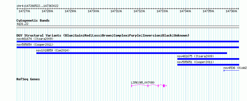The width and height of the screenshot is (247, 101).
Task: Click the 147290k ruler tick label
Action: click(x=70, y=11)
